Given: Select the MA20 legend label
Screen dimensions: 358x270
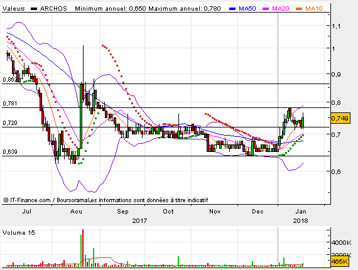Looking at the screenshot, I should (x=281, y=9).
